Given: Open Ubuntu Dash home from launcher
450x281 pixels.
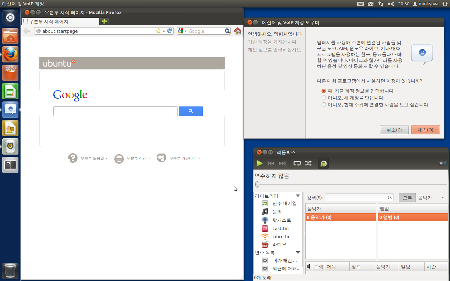Looking at the screenshot, I should 10,17.
